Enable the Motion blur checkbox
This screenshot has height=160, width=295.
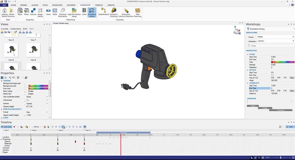pos(27,94)
